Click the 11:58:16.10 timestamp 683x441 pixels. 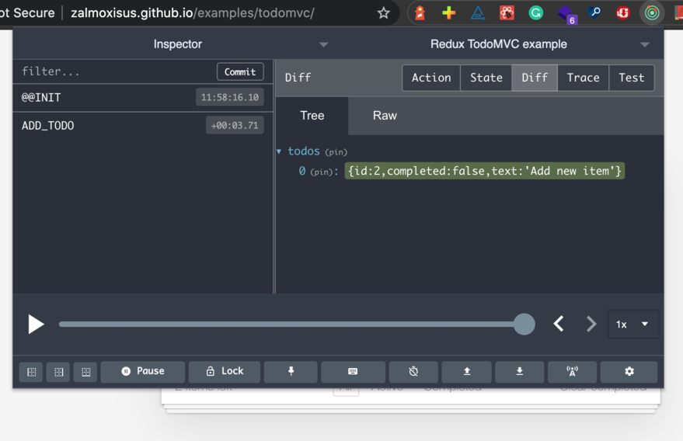click(x=229, y=97)
